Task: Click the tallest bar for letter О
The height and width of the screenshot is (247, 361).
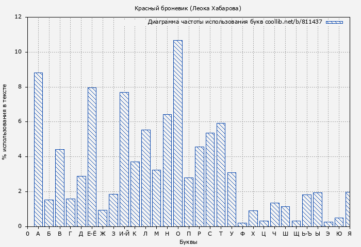Action: coord(178,133)
